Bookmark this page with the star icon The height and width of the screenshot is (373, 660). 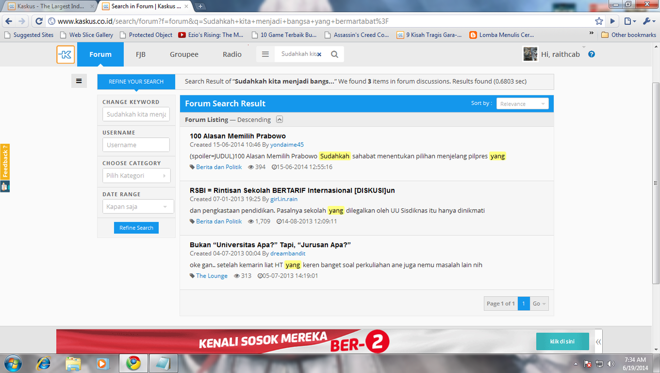[x=599, y=21]
